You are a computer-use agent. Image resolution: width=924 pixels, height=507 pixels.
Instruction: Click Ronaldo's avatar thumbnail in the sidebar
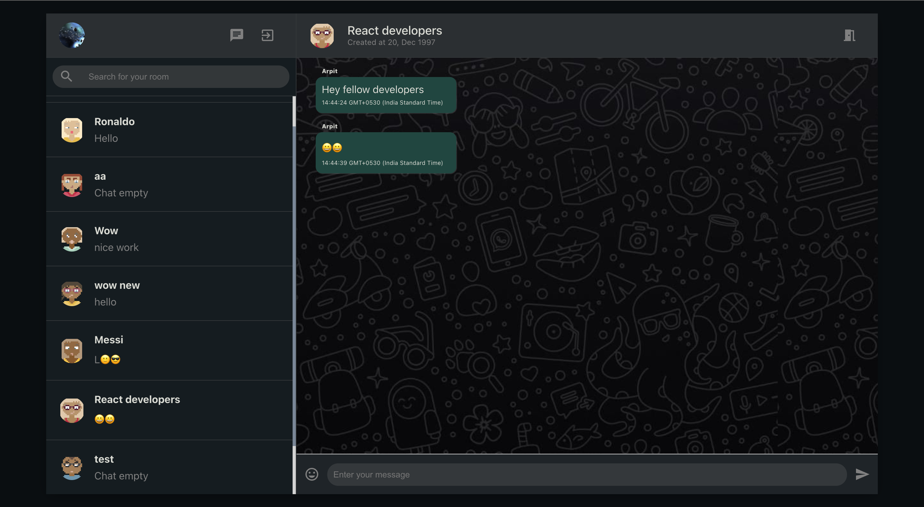[72, 129]
